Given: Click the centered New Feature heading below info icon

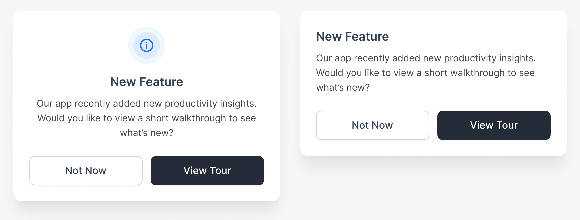Looking at the screenshot, I should [x=147, y=82].
